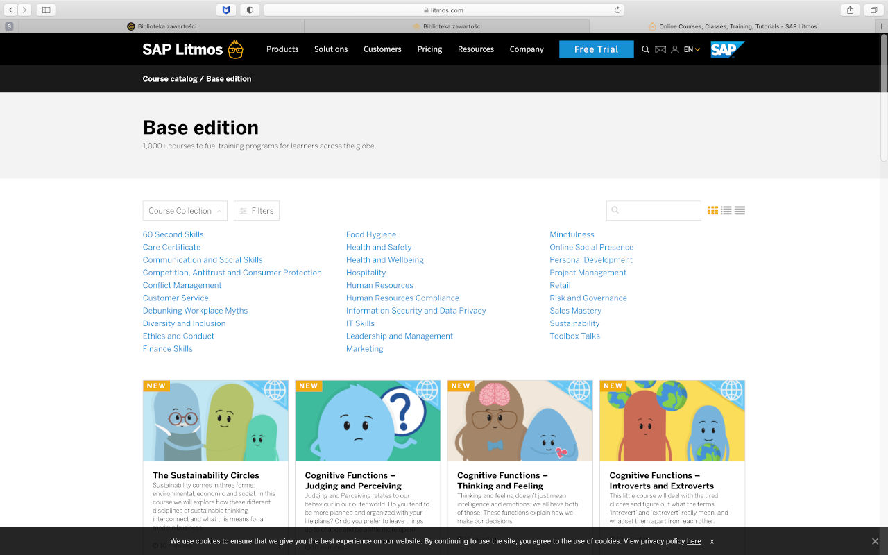Open the 60 Second Skills collection

click(x=173, y=234)
